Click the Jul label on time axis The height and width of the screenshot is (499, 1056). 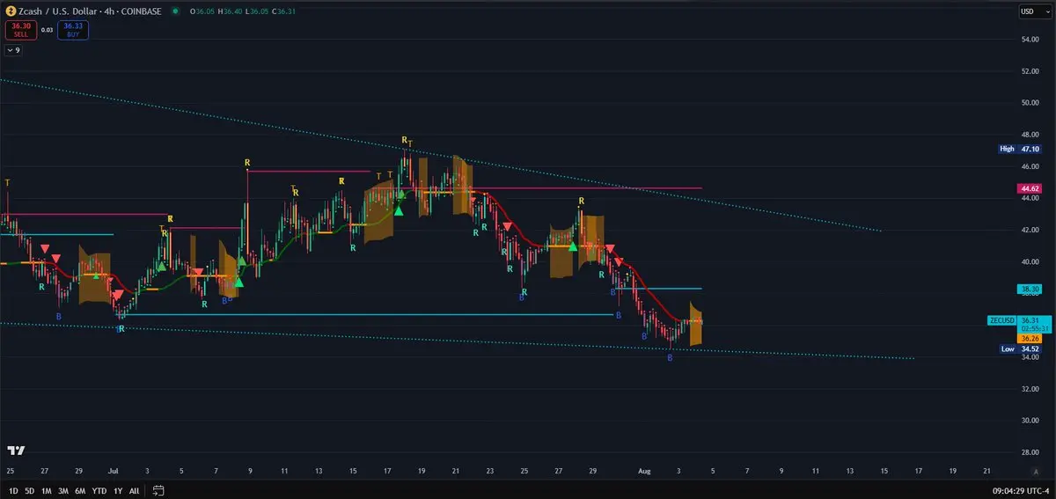click(113, 471)
